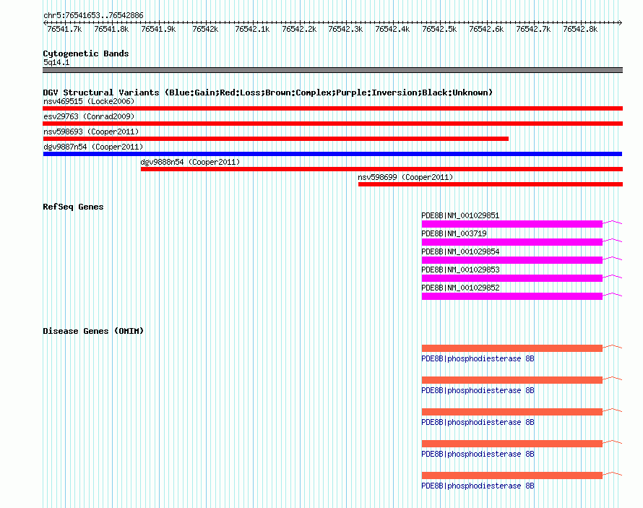
Task: Click the topmost orange OMIM disease gene bar
Action: point(512,348)
